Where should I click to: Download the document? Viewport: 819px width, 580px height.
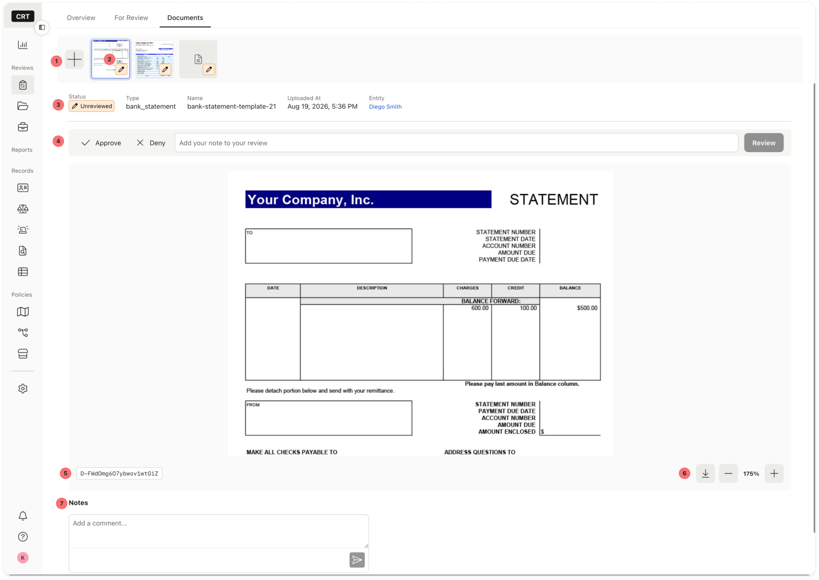[x=705, y=474]
